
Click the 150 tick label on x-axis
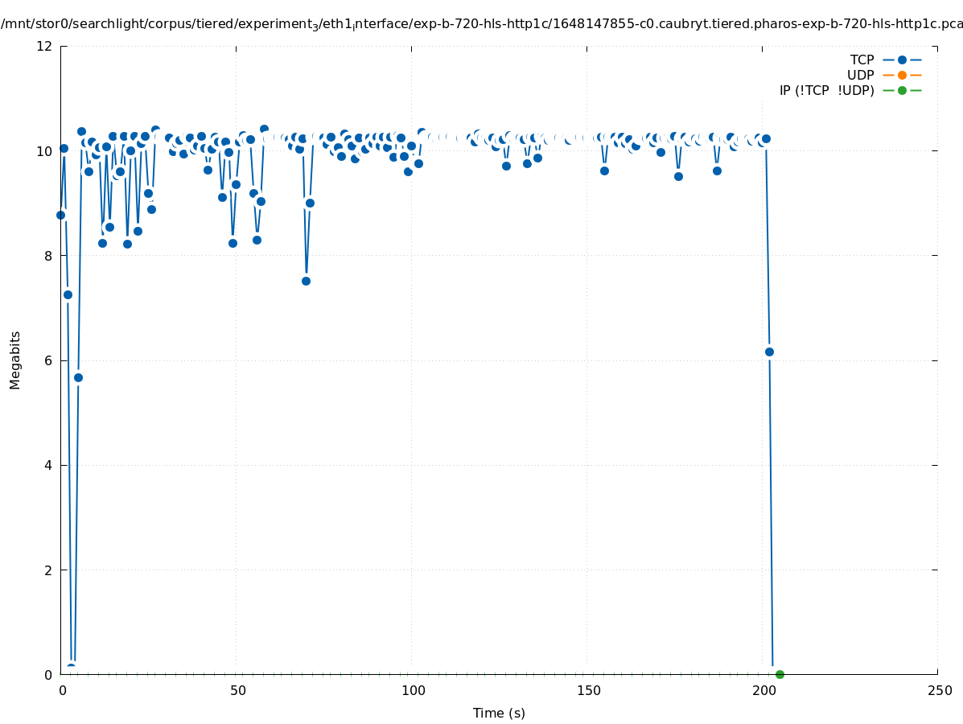point(588,691)
